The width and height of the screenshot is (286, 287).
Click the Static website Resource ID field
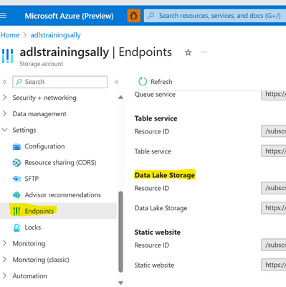274,245
